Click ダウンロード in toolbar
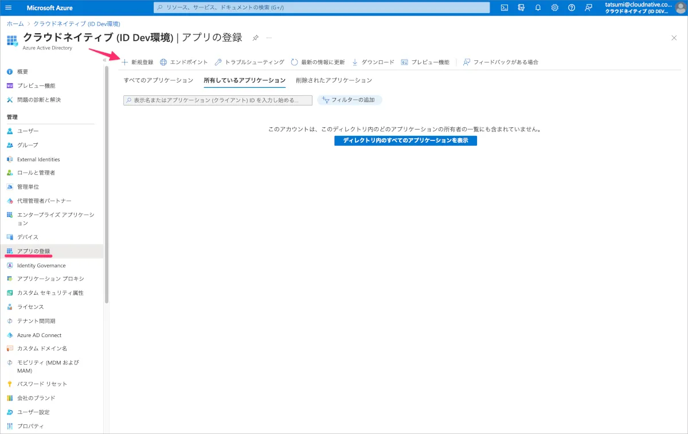 coord(373,62)
